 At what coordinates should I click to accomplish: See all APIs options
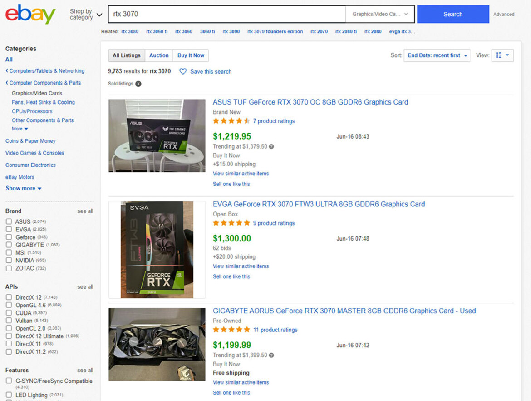click(x=85, y=287)
